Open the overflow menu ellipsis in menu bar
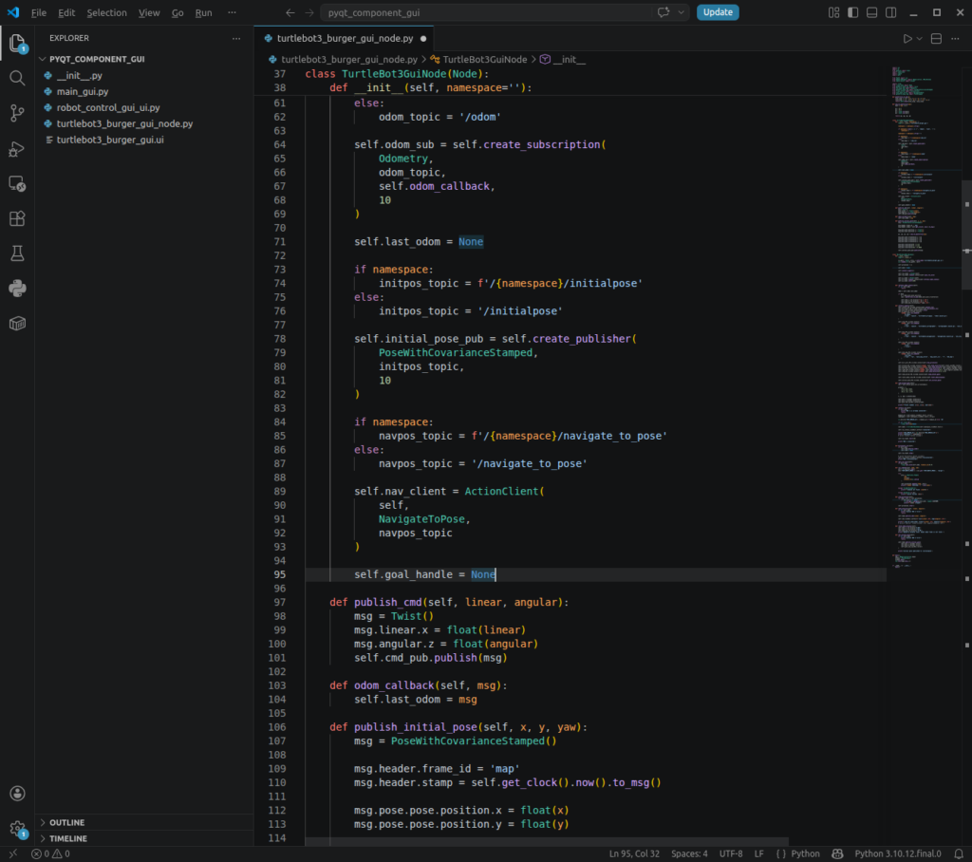The width and height of the screenshot is (972, 862). (232, 12)
